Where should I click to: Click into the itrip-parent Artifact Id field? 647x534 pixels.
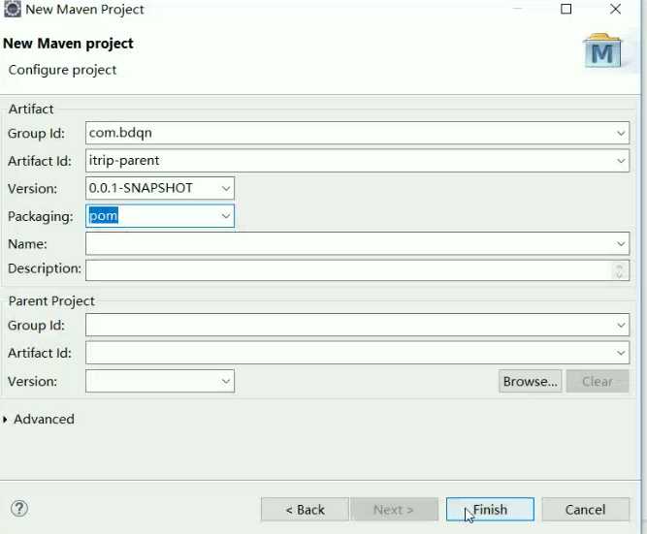point(357,161)
